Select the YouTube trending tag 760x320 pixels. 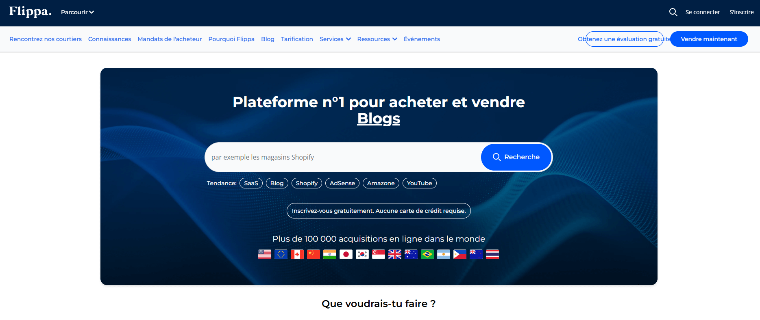(x=420, y=183)
